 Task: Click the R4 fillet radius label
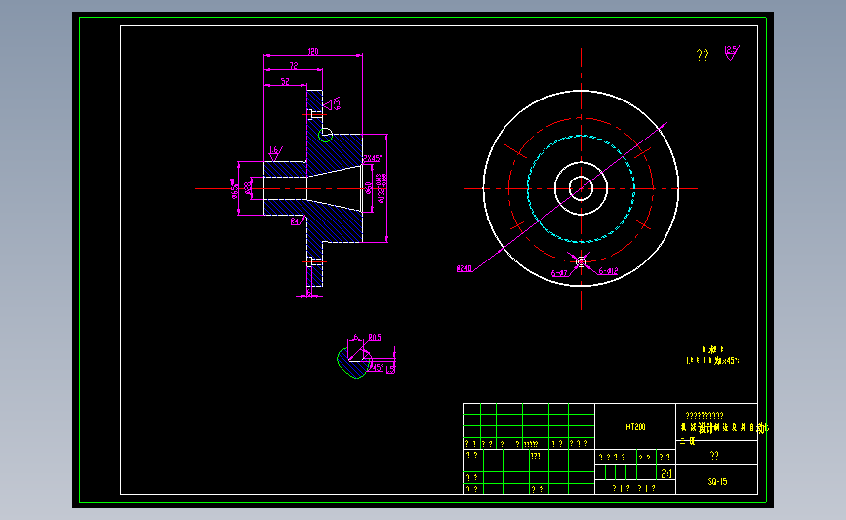click(295, 221)
